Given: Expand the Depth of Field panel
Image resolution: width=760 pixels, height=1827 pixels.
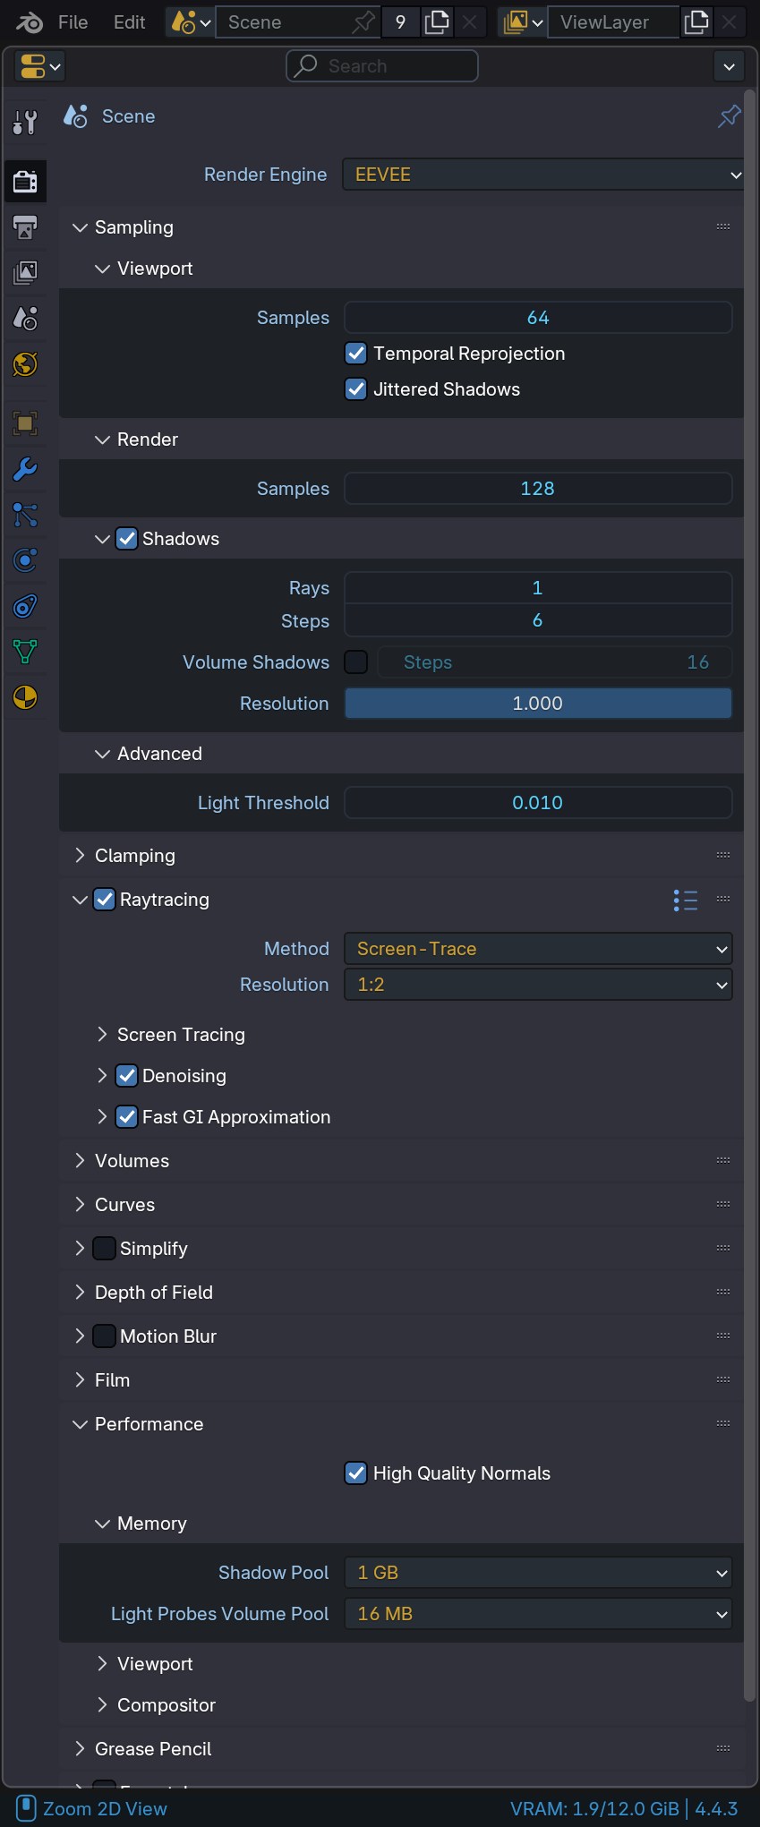Looking at the screenshot, I should [x=153, y=1293].
